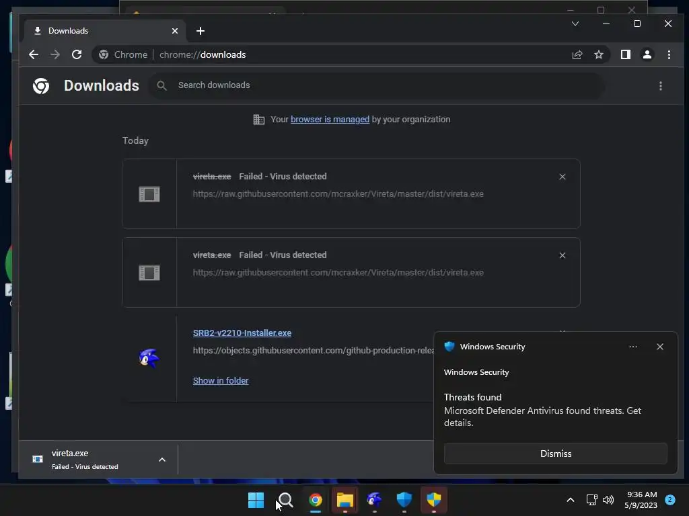Remove the second vireta.exe entry from list

pyautogui.click(x=563, y=255)
